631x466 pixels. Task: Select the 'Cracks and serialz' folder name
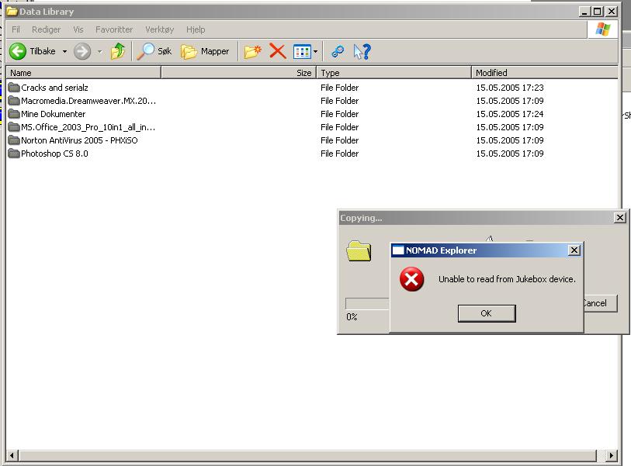pyautogui.click(x=54, y=88)
